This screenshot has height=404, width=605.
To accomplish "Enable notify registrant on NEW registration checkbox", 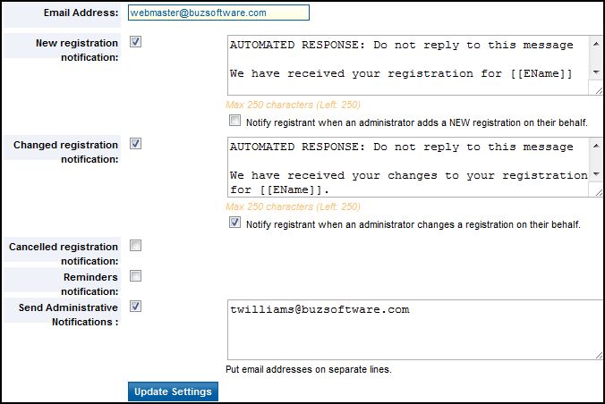I will 234,121.
